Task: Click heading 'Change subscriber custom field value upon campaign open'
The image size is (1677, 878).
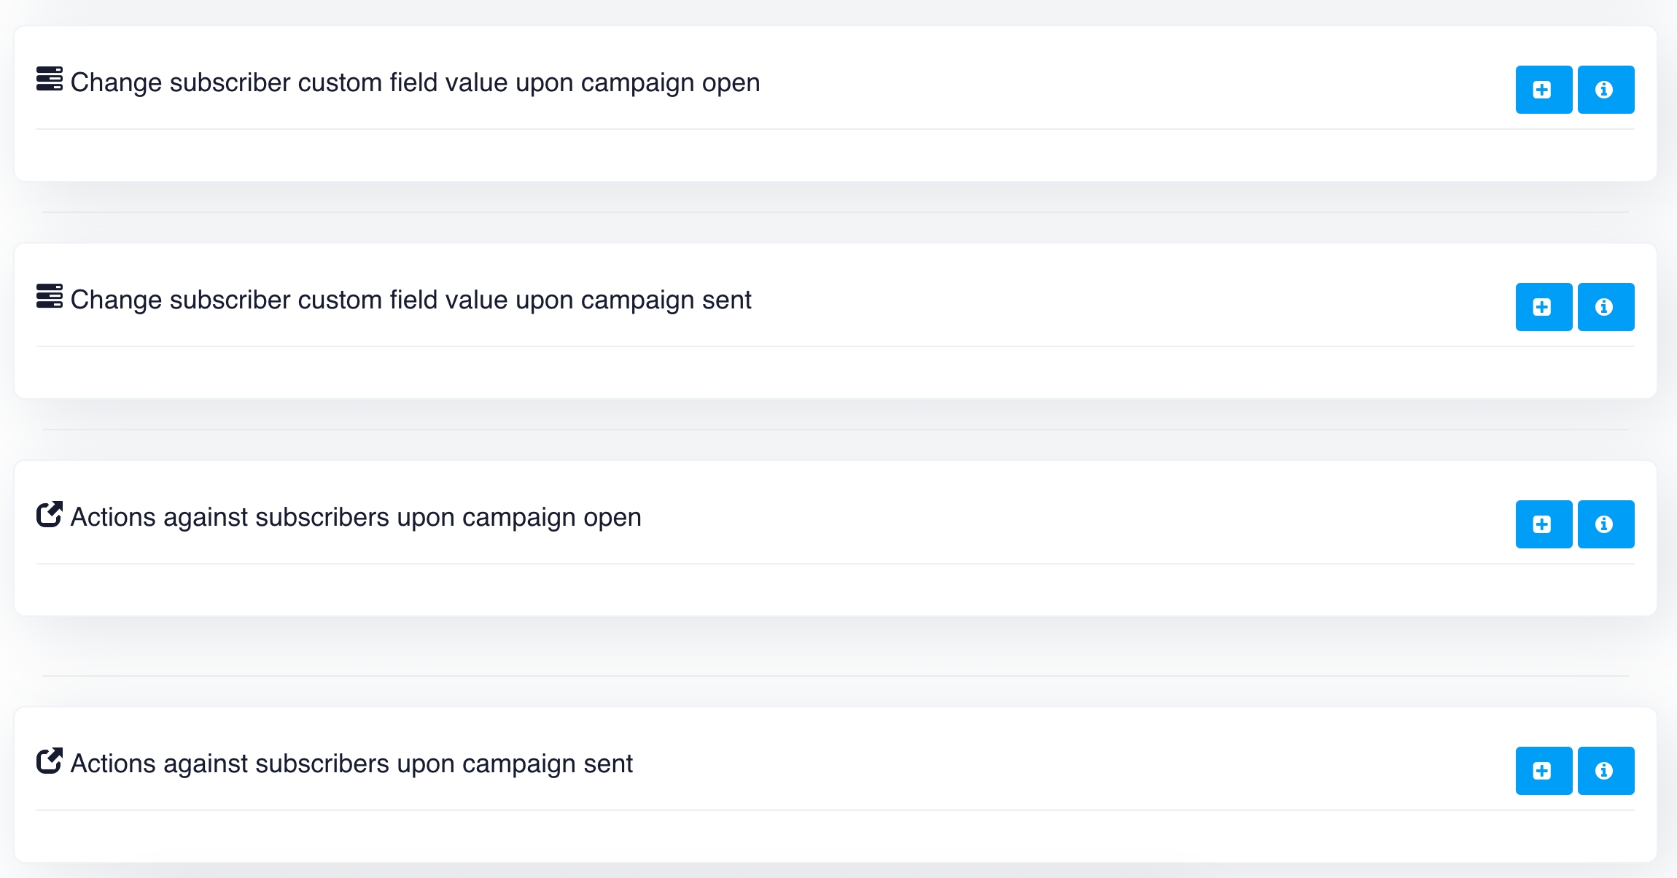Action: (415, 83)
